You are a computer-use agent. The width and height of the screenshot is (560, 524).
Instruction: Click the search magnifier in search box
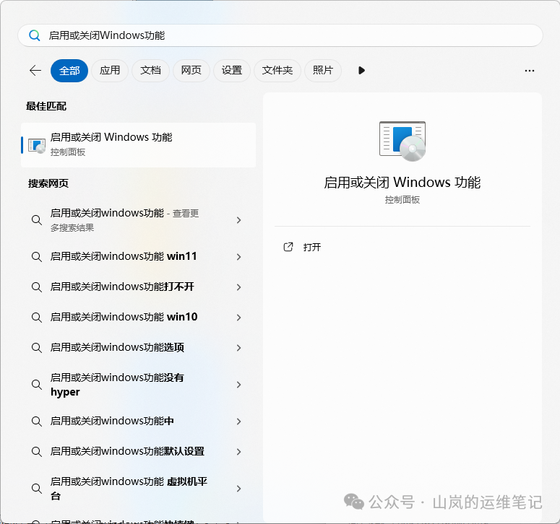point(34,35)
